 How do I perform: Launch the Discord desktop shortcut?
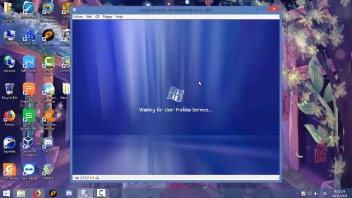[48, 145]
